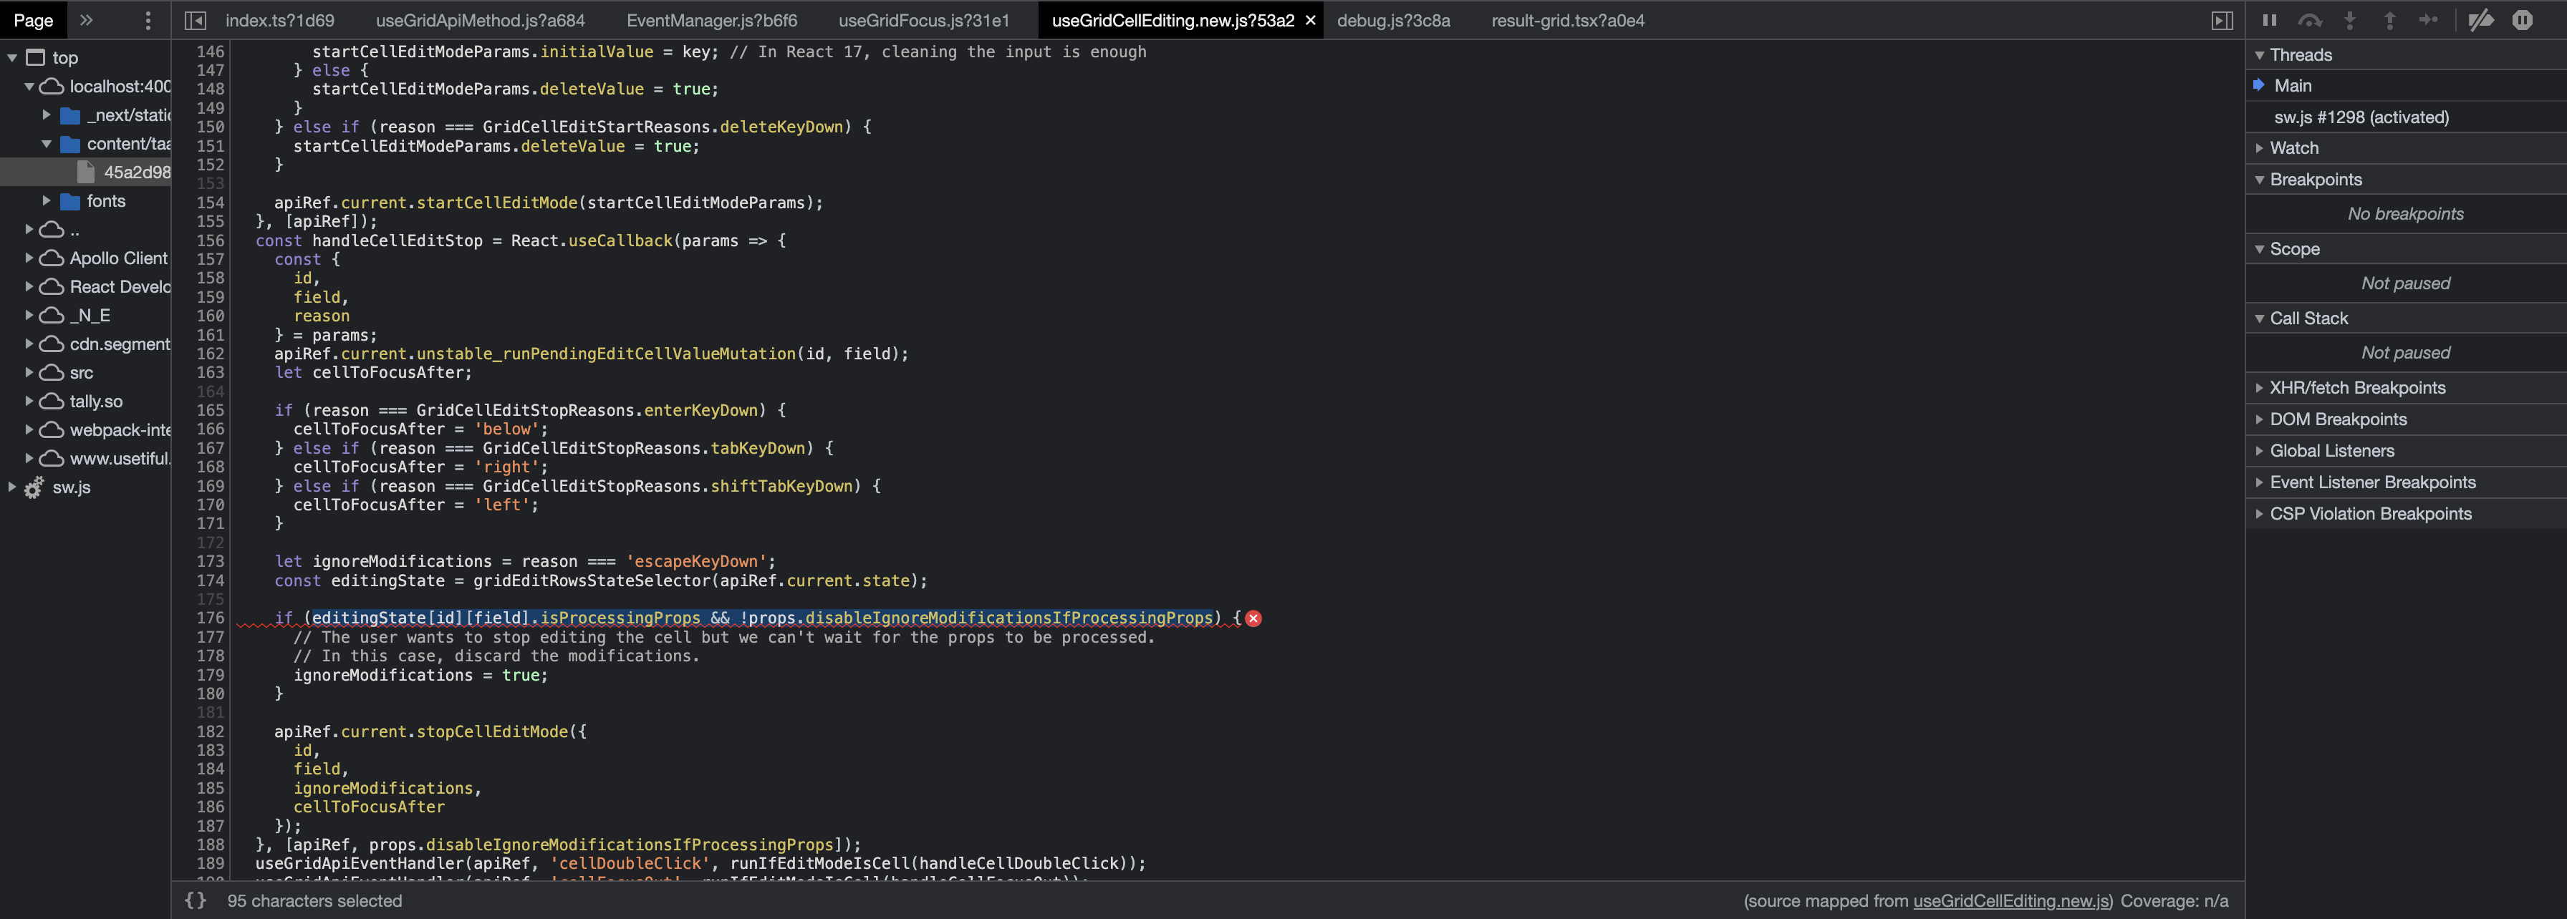Viewport: 2567px width, 919px height.
Task: Expand the fonts folder in navigator
Action: pos(46,200)
